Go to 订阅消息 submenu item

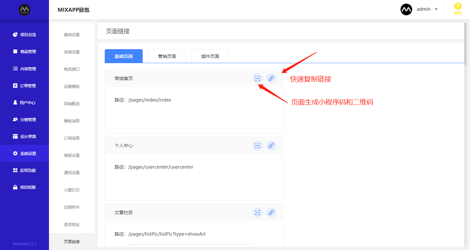(72, 138)
